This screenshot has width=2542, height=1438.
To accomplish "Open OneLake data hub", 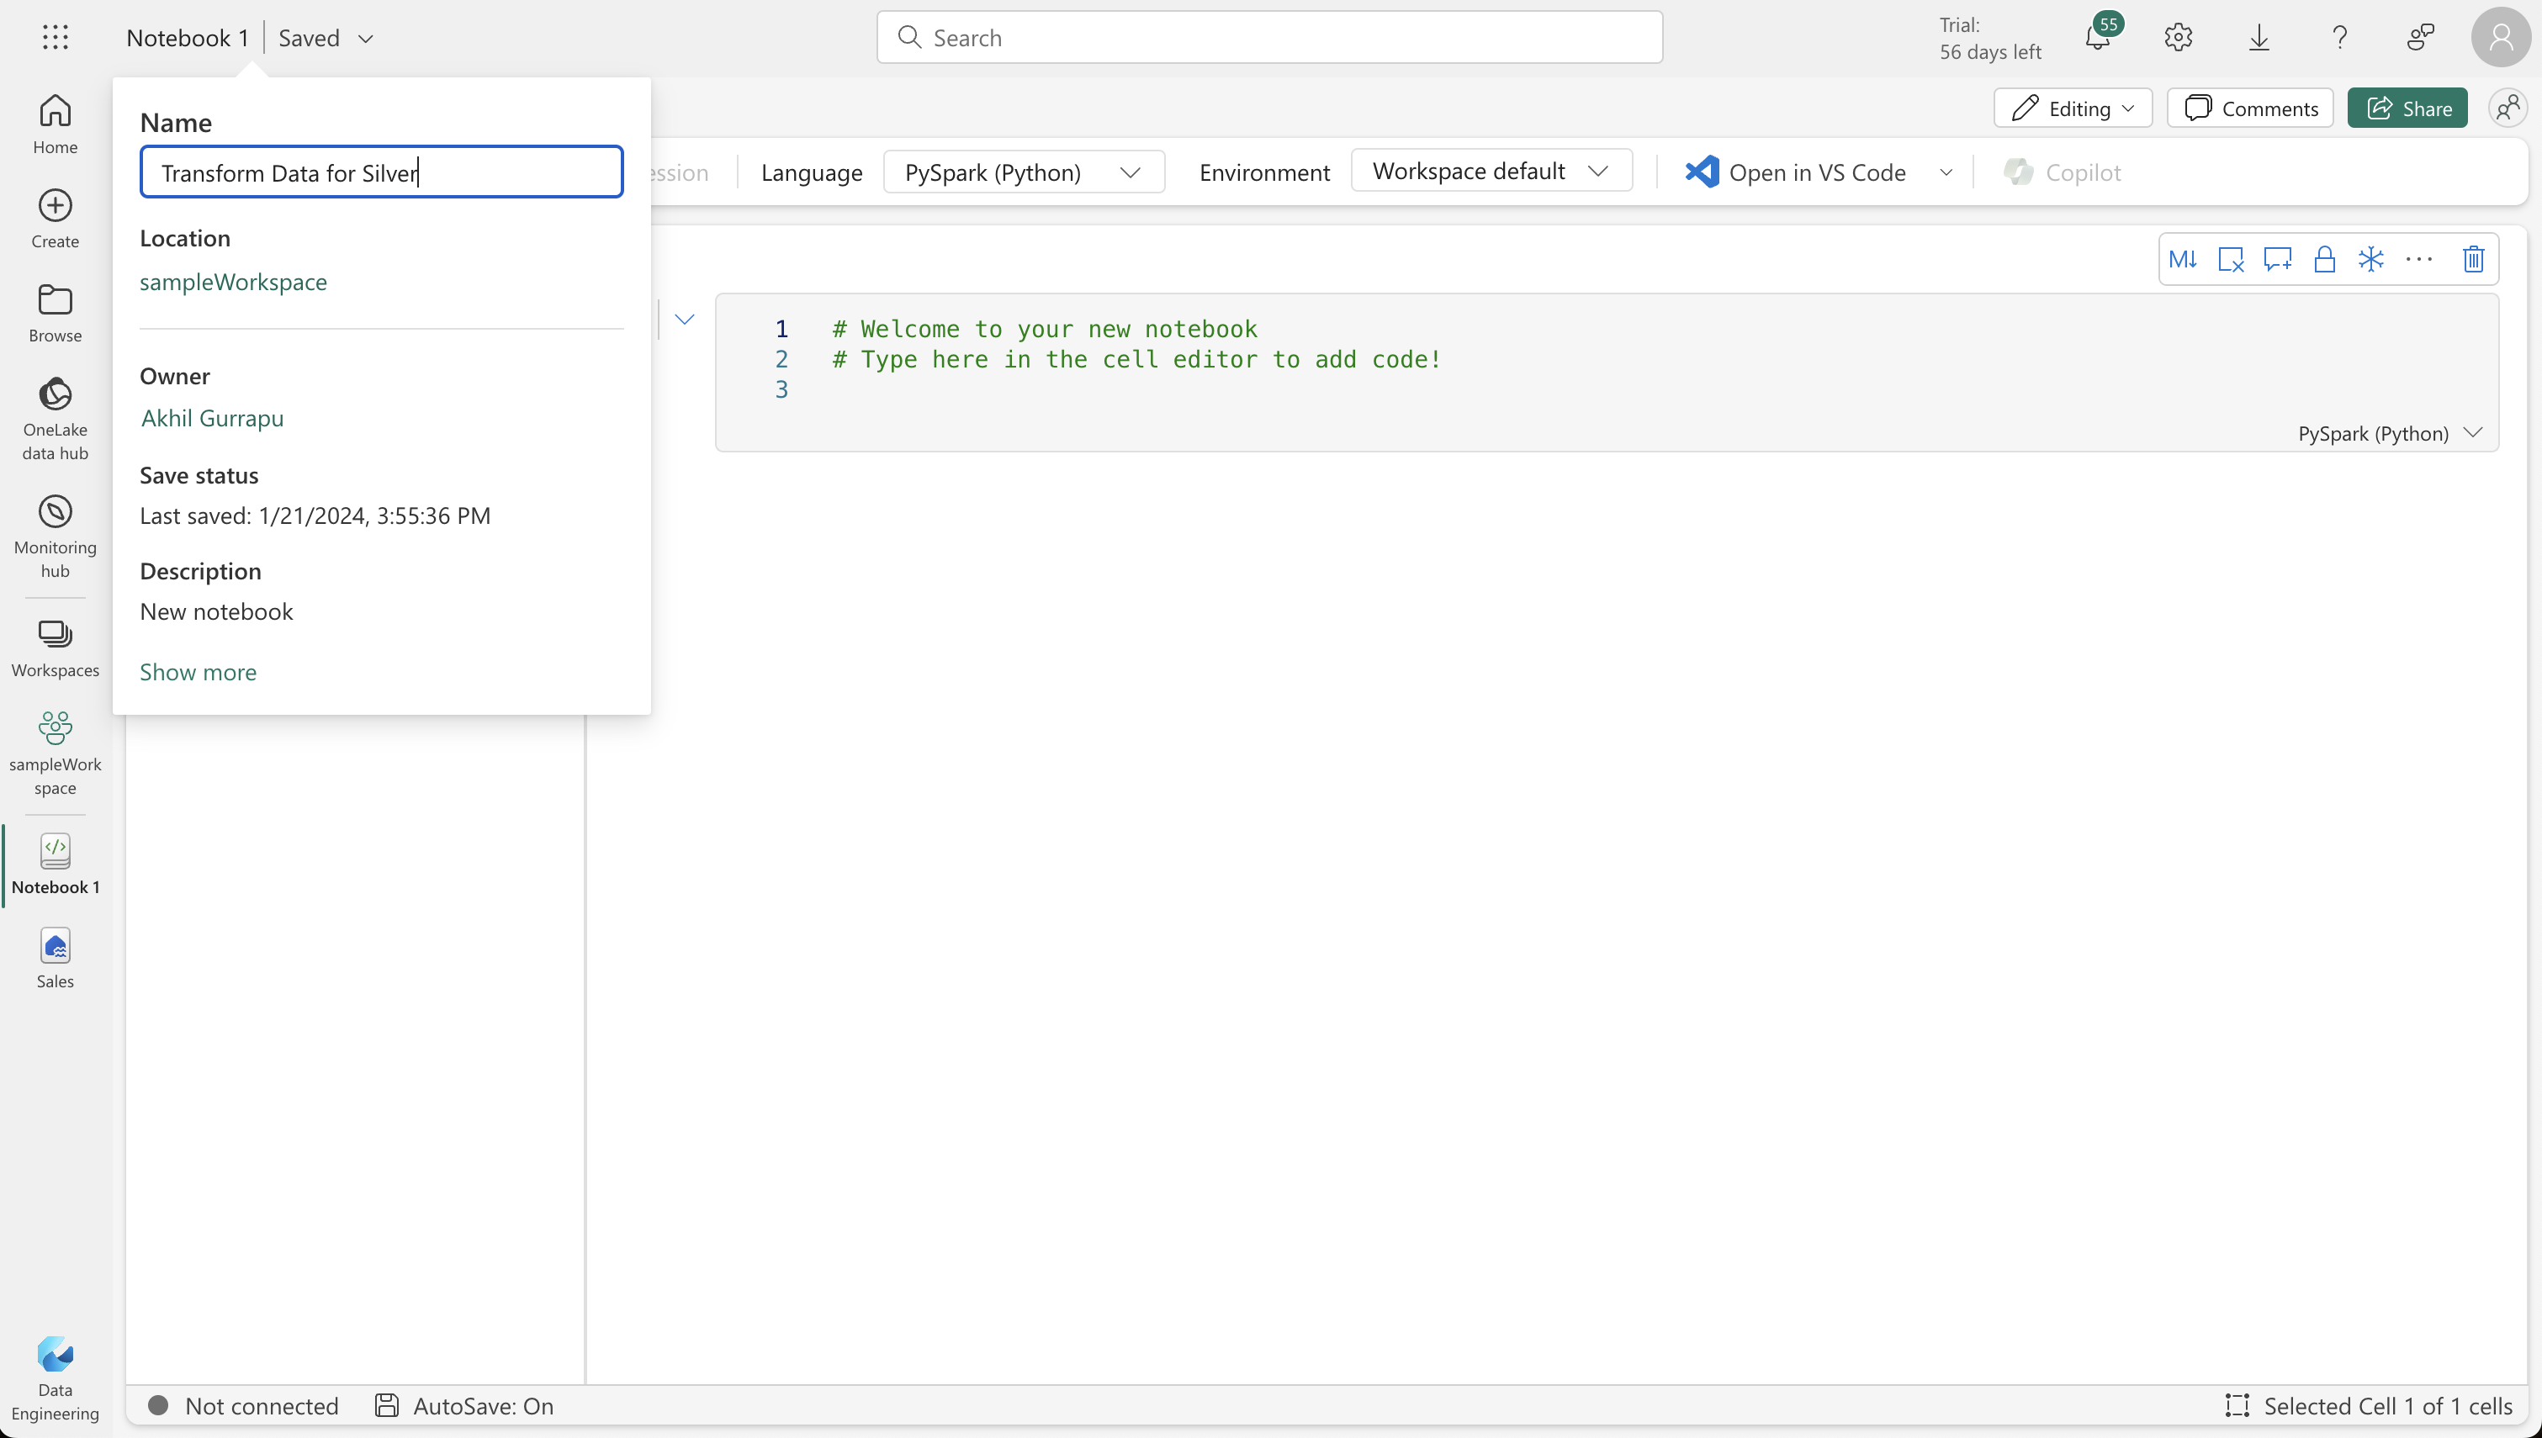I will [x=56, y=419].
